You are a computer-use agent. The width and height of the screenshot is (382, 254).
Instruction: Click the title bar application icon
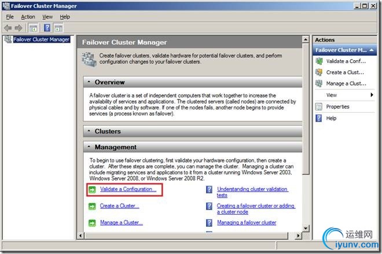(x=6, y=6)
